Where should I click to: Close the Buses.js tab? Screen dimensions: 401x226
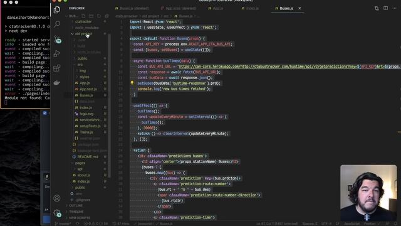point(299,8)
